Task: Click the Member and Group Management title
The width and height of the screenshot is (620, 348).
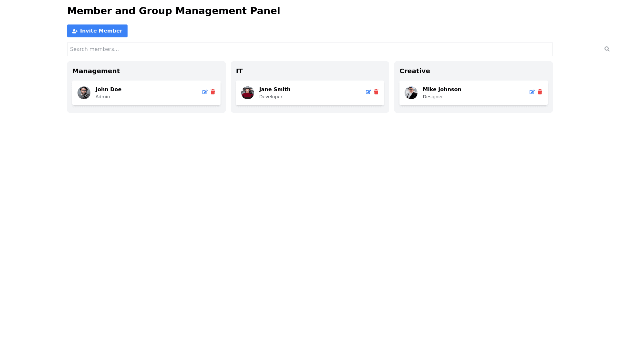Action: (x=173, y=11)
